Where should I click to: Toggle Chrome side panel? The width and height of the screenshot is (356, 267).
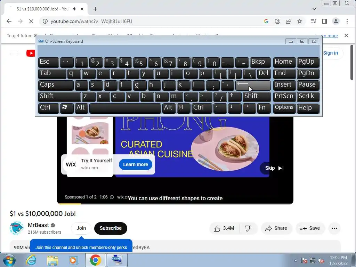click(x=325, y=21)
